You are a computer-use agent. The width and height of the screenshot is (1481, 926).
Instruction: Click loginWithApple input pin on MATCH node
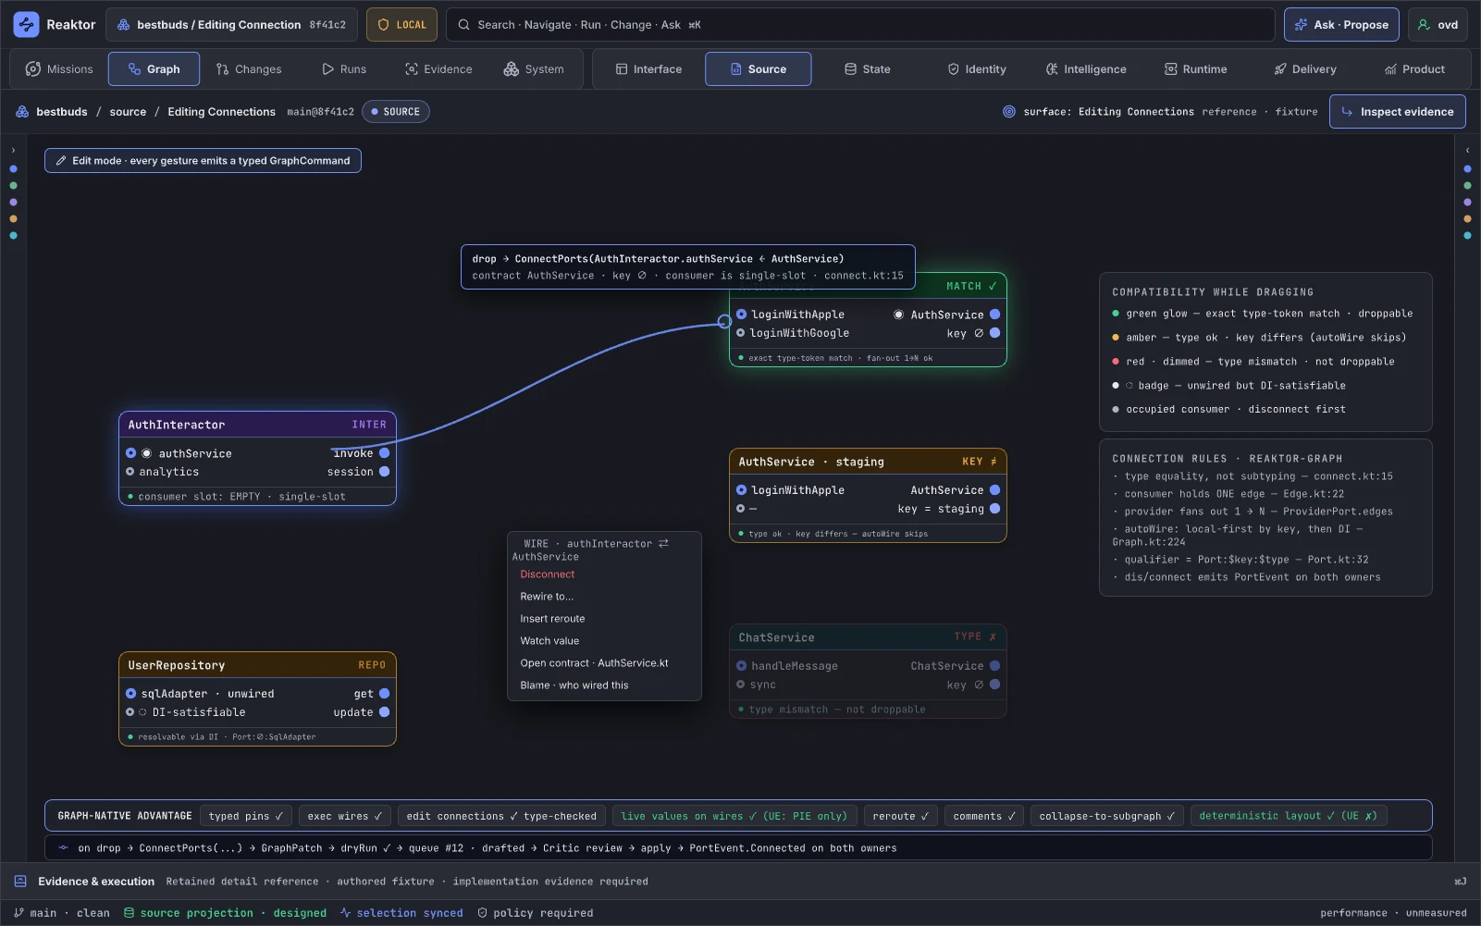pos(741,315)
